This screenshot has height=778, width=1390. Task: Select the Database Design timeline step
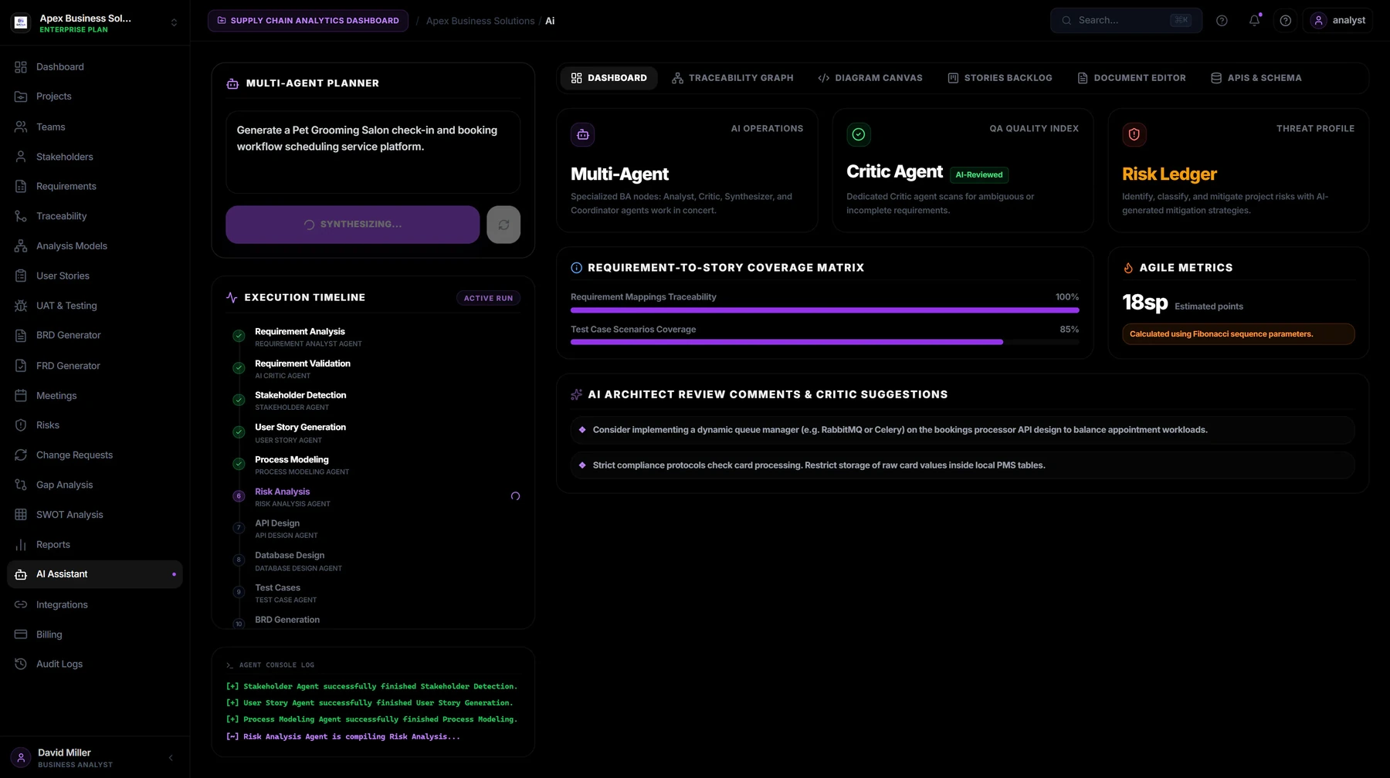pyautogui.click(x=373, y=561)
